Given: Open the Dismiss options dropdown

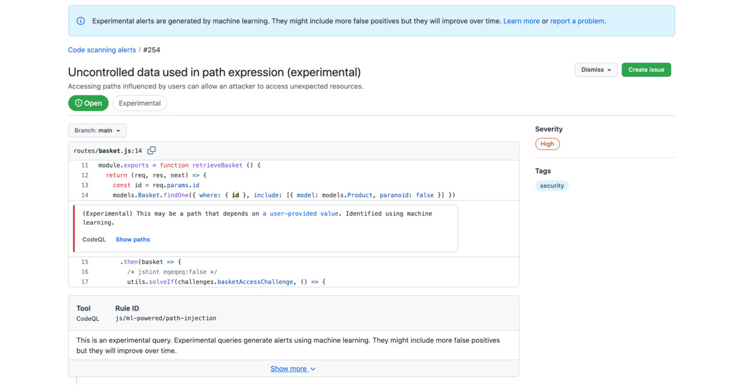Looking at the screenshot, I should [x=595, y=70].
